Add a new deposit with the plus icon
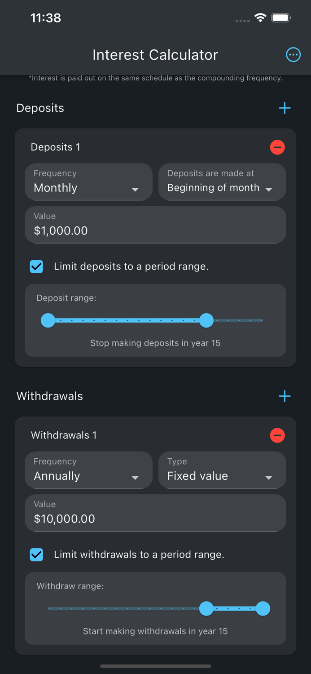Screen dimensions: 311x674 click(x=285, y=108)
